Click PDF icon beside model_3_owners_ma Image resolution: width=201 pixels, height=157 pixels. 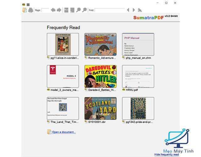tap(48, 90)
